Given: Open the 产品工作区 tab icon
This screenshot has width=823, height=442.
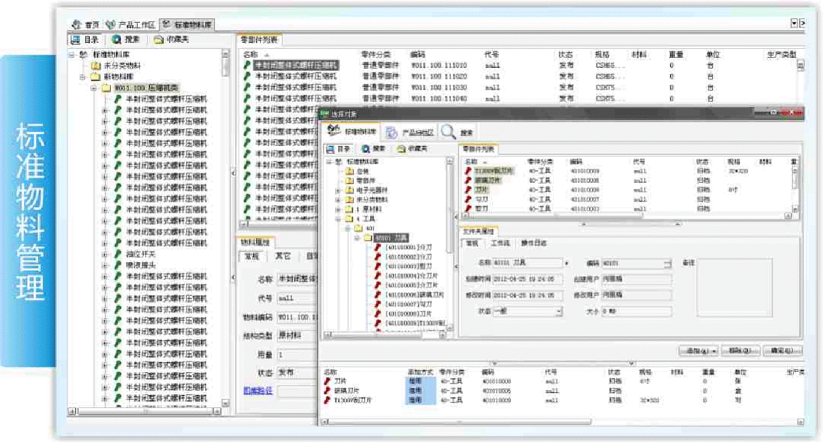Looking at the screenshot, I should [110, 25].
